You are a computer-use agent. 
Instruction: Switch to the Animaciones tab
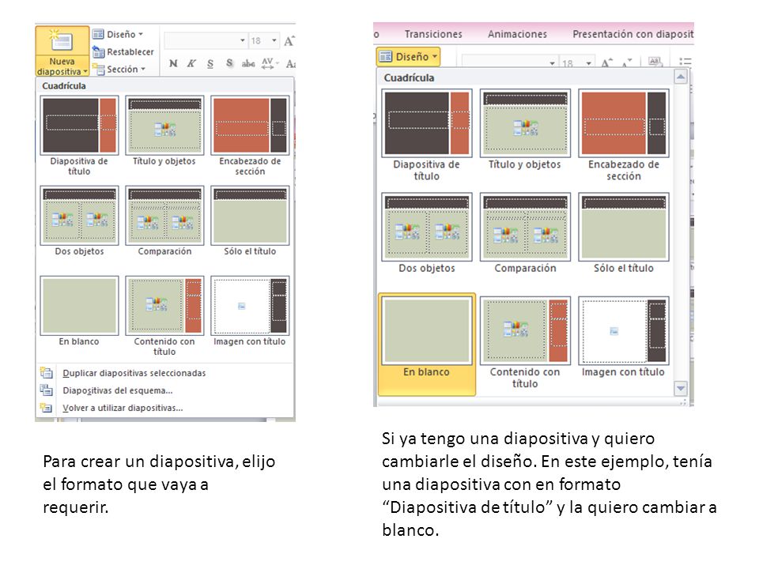coord(517,34)
